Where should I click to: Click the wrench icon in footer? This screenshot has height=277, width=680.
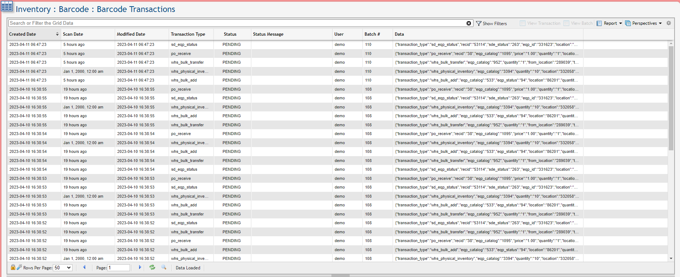click(x=19, y=268)
